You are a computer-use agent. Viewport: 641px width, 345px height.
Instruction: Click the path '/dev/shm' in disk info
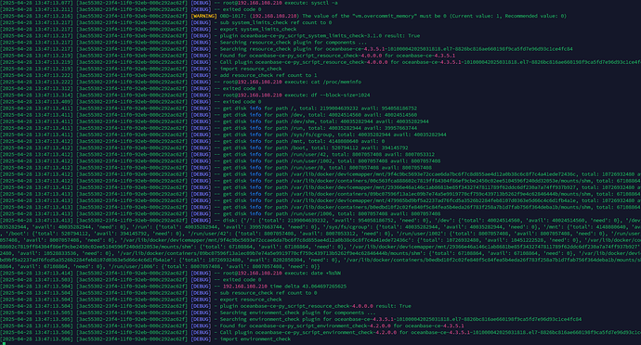coord(303,121)
